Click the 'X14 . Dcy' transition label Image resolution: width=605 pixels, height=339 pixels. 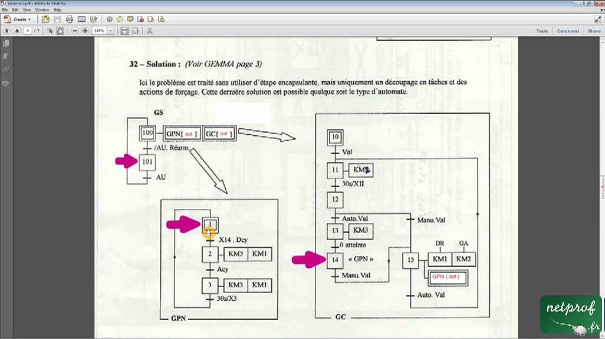(233, 240)
